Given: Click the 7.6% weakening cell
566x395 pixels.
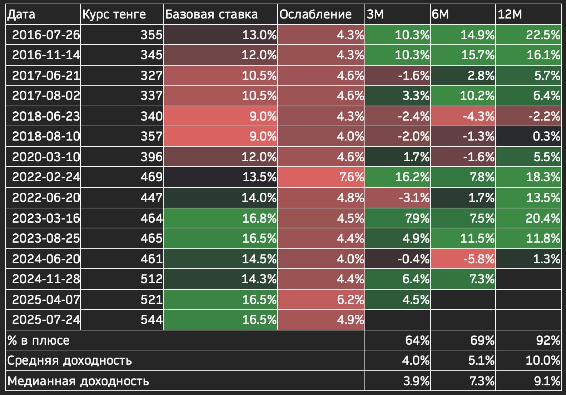Looking at the screenshot, I should (x=321, y=177).
